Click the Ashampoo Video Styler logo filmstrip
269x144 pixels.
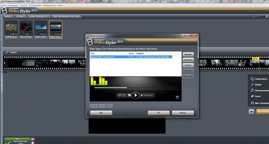pos(4,10)
